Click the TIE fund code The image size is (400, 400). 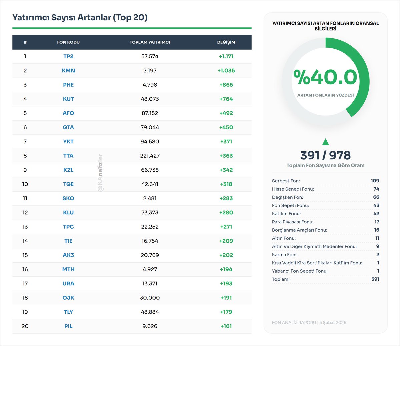(x=68, y=241)
